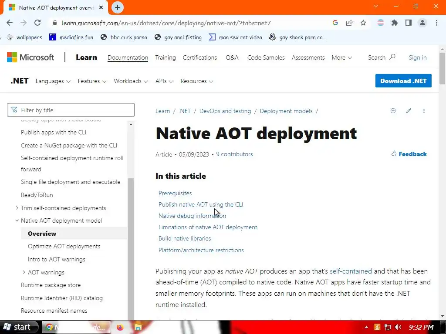Click the Deployment models breadcrumb
Viewport: 446px width, 334px height.
pos(286,111)
